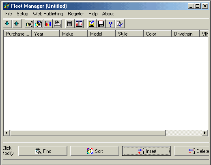Viewport: 211px width, 165px height.
Task: Click the horizontal scrollbar left arrow
Action: coord(6,133)
